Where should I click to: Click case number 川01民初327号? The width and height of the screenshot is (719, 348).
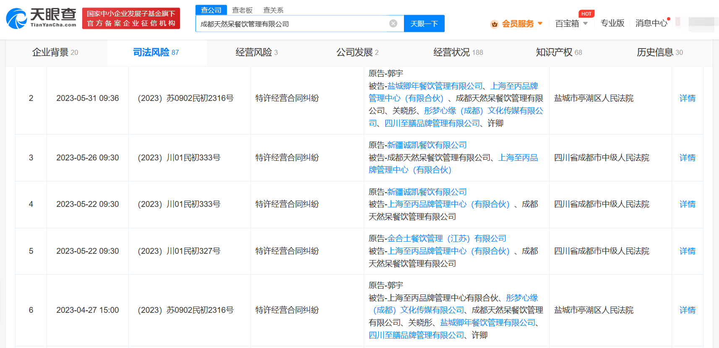coord(179,251)
